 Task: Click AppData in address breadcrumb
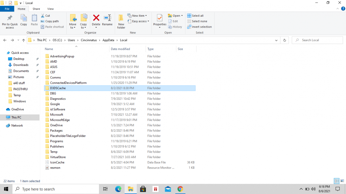[x=108, y=40]
